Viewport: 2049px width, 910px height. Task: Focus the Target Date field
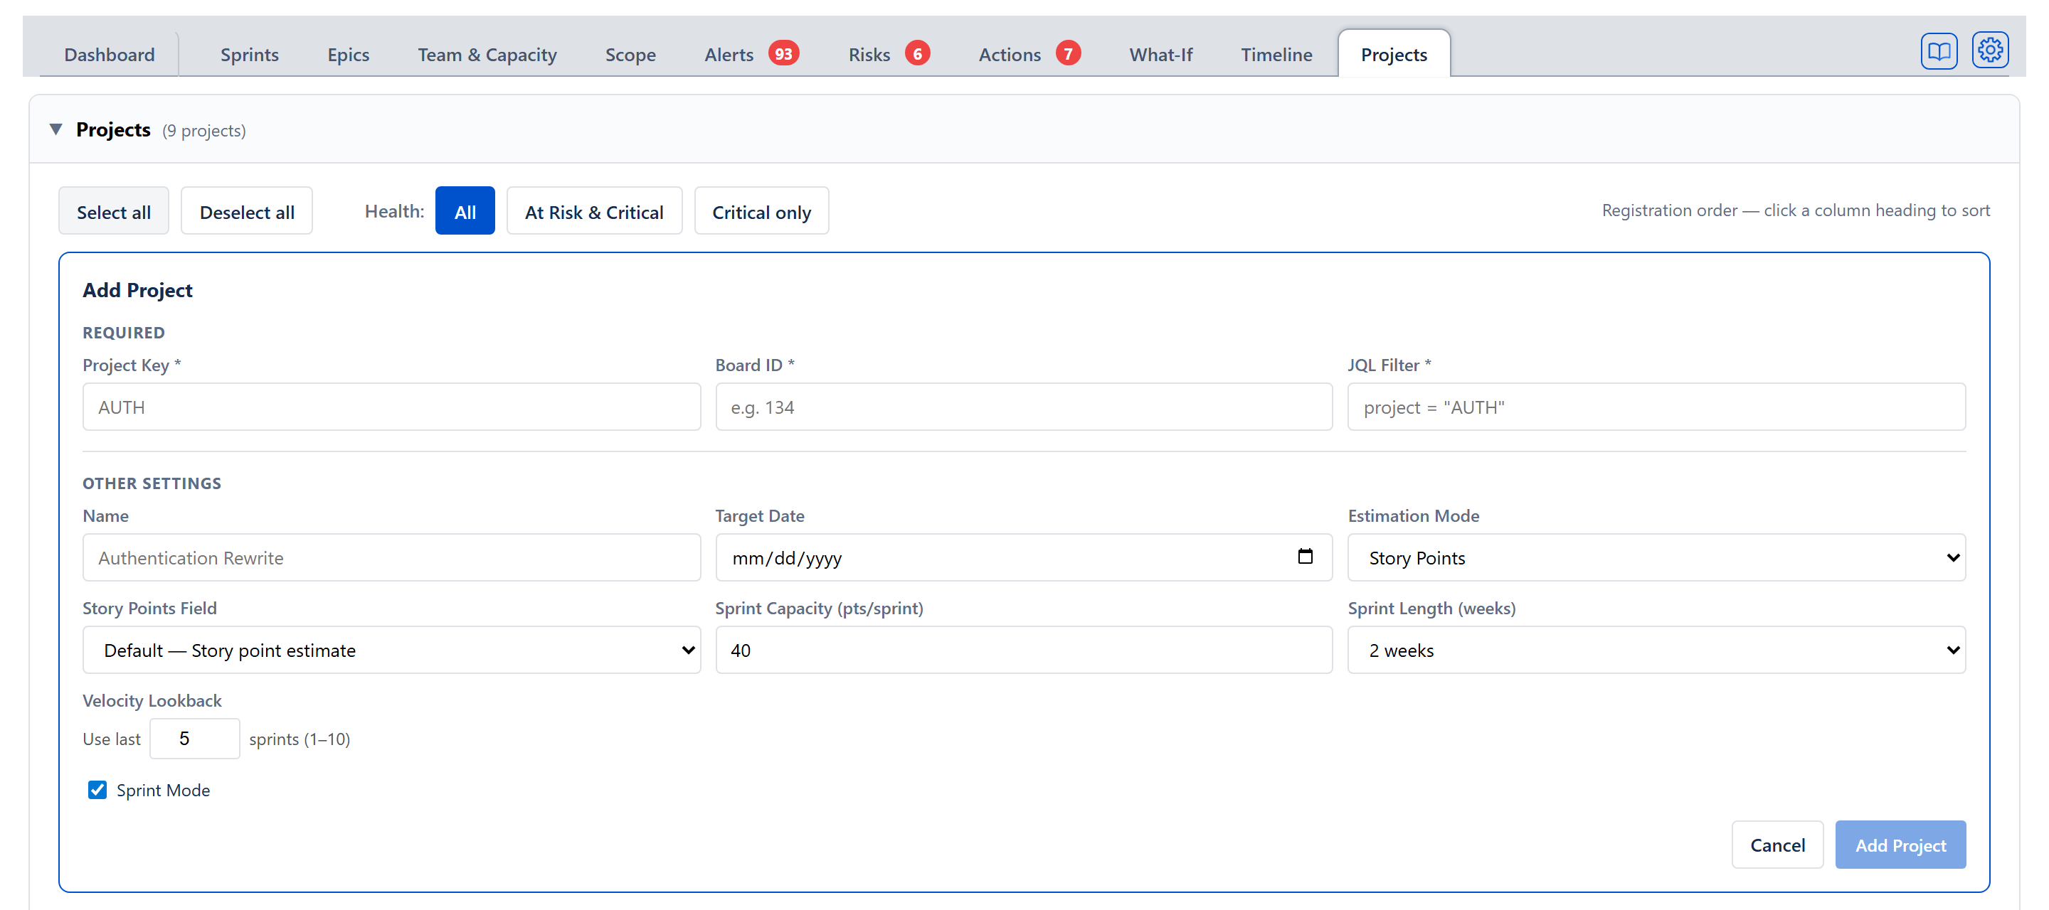(1024, 557)
